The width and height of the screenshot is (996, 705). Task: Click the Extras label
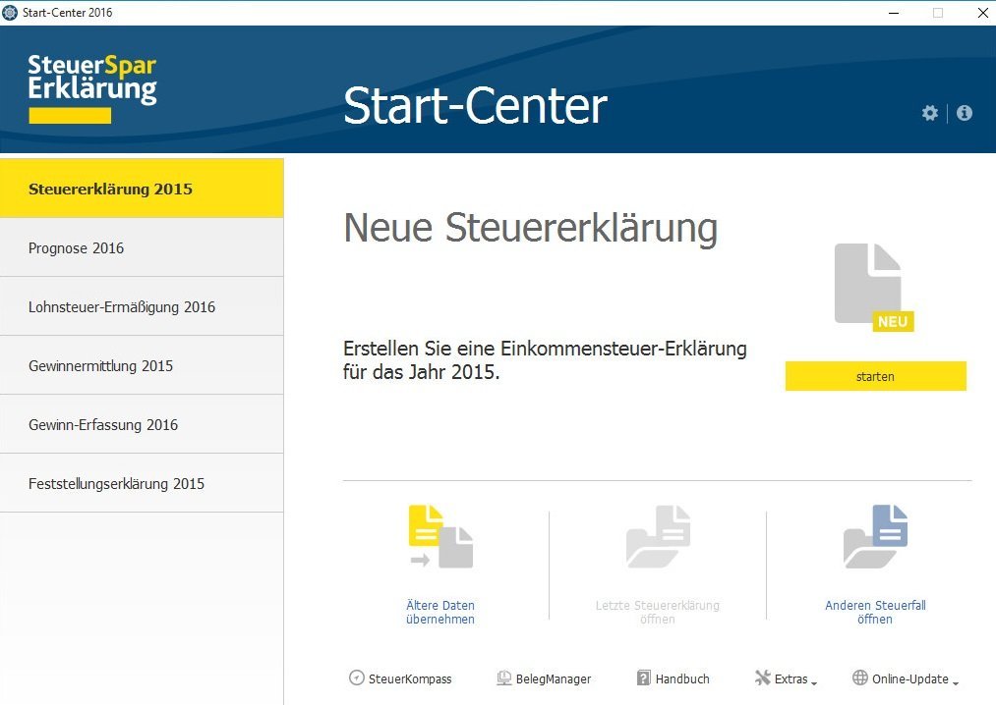coord(791,679)
